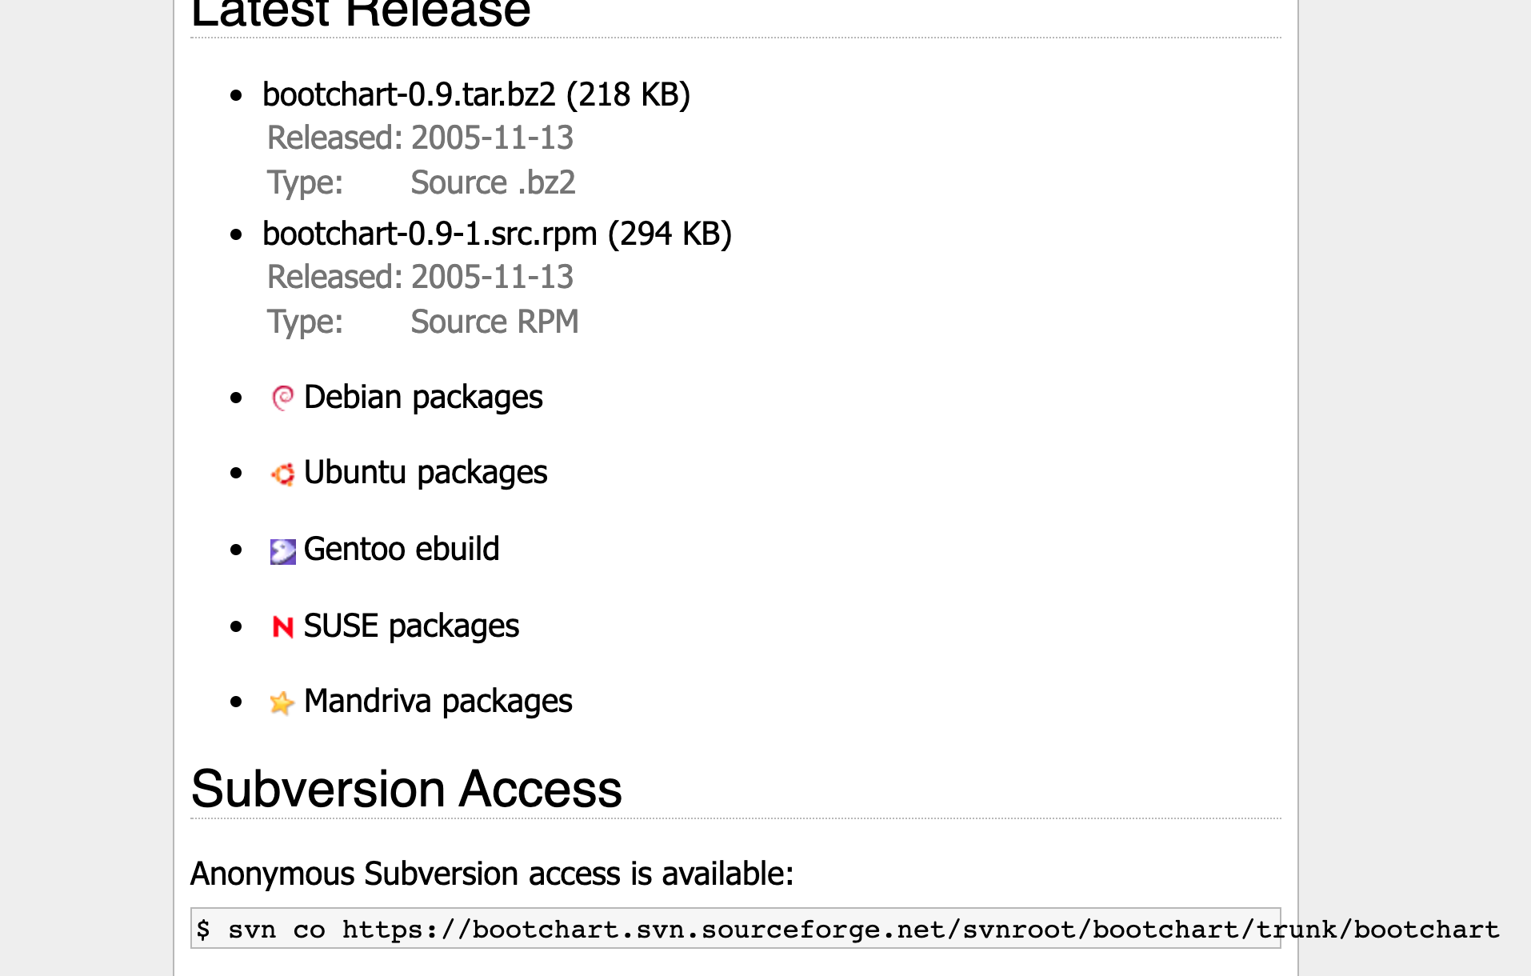Image resolution: width=1531 pixels, height=976 pixels.
Task: Click the red Novell N icon
Action: tap(282, 626)
